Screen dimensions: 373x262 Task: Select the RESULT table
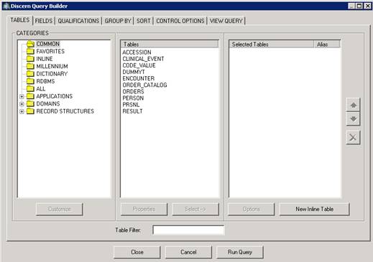click(x=132, y=111)
